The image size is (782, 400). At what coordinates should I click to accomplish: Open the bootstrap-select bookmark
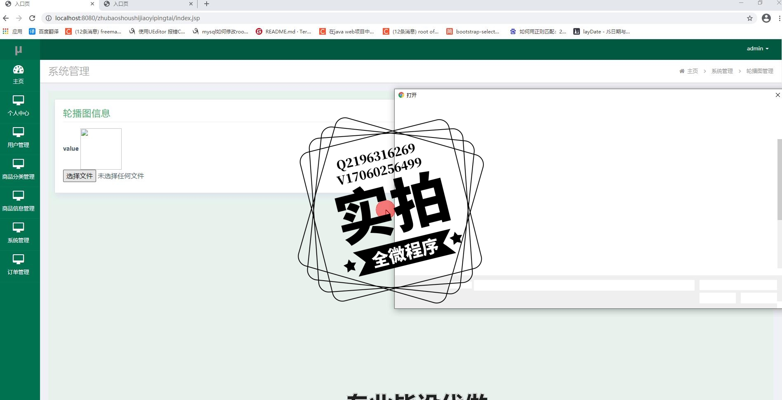473,31
